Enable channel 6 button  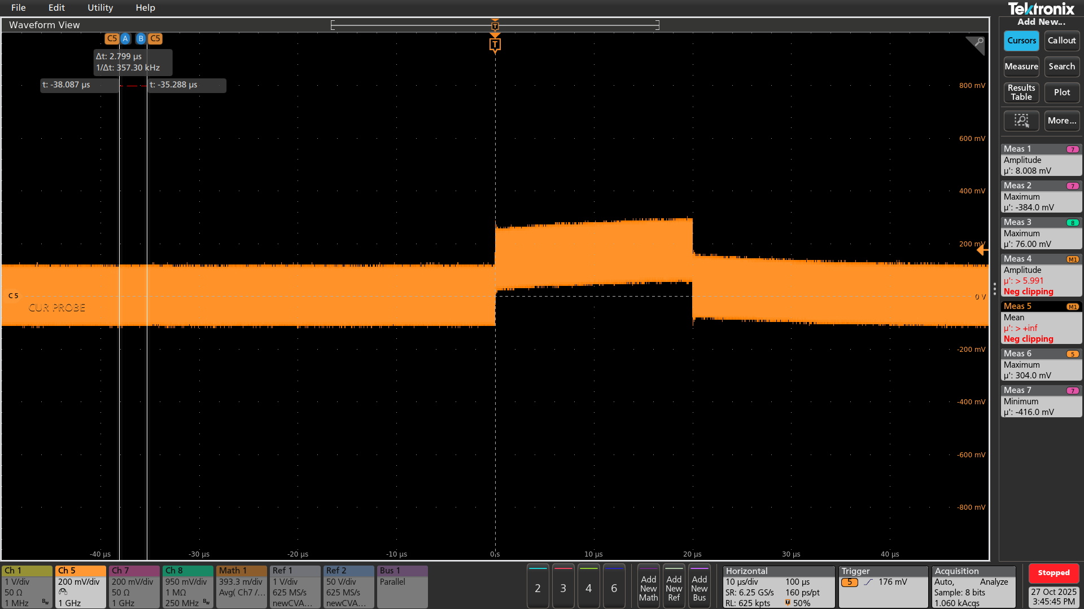[614, 588]
